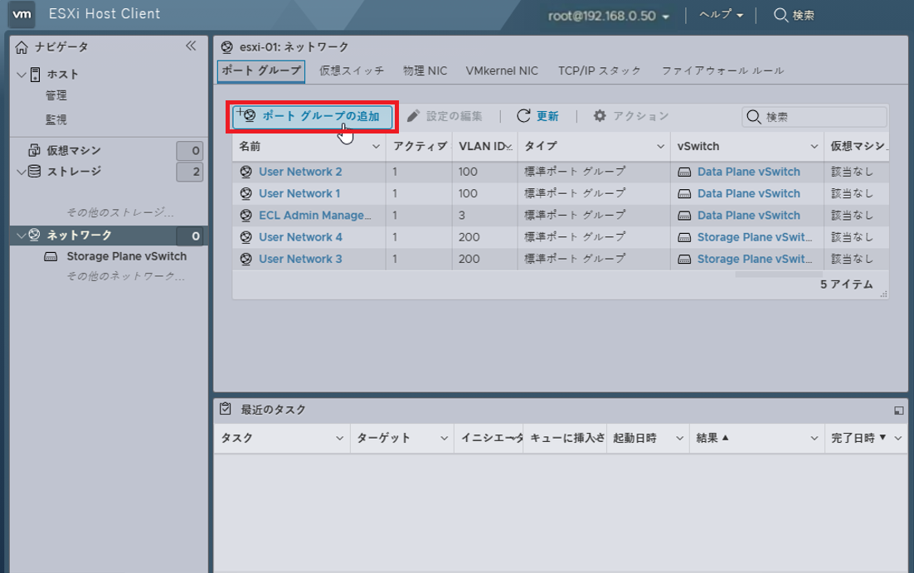
Task: Click ポート グループの追加 button
Action: pyautogui.click(x=312, y=116)
